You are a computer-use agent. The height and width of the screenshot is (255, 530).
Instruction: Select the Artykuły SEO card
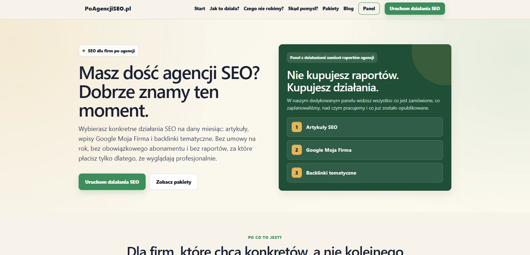point(365,127)
